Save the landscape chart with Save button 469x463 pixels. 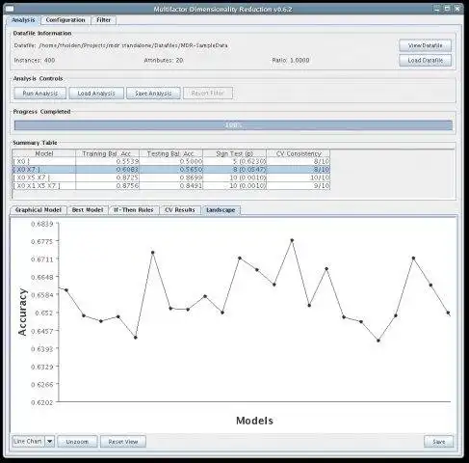tap(438, 442)
